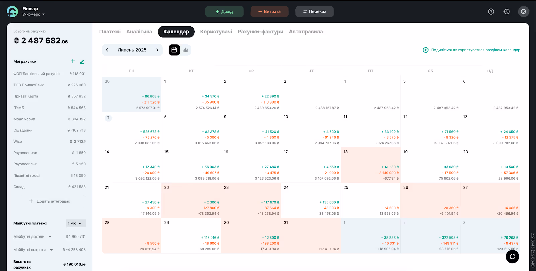Screen dimensions: 536x271
Task: Open the help question mark icon
Action: (x=491, y=12)
